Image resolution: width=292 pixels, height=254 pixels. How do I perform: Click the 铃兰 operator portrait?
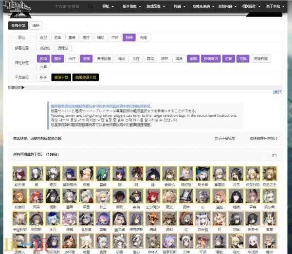click(103, 196)
